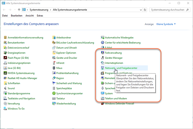The image size is (193, 129).
Task: Expand the address bar history dropdown
Action: [x=141, y=10]
